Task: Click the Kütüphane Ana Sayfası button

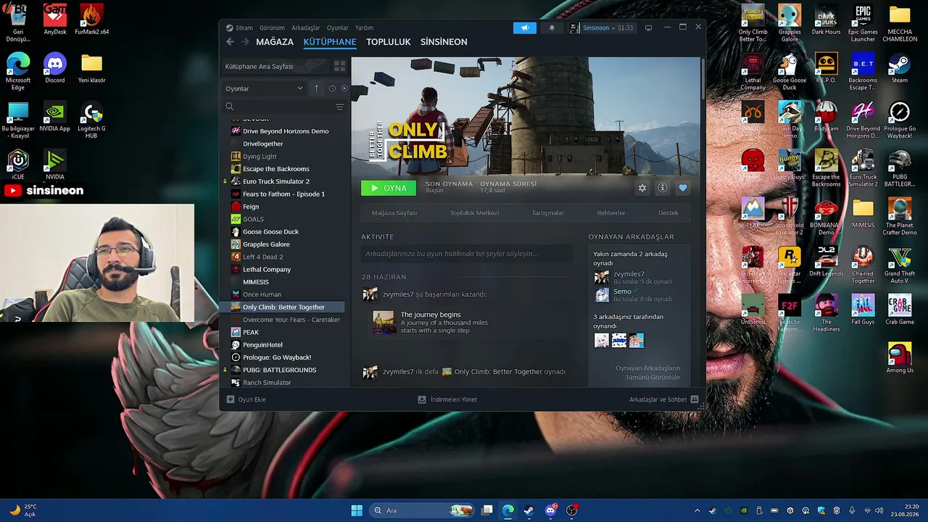Action: click(x=275, y=66)
